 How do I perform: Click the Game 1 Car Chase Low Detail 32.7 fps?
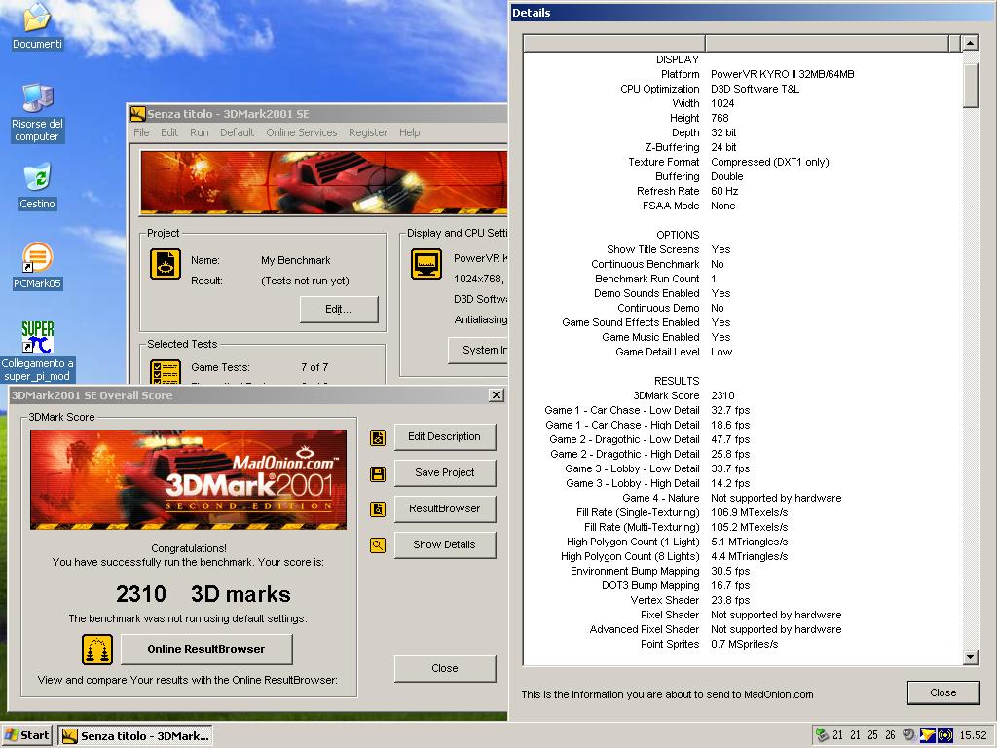tap(730, 410)
